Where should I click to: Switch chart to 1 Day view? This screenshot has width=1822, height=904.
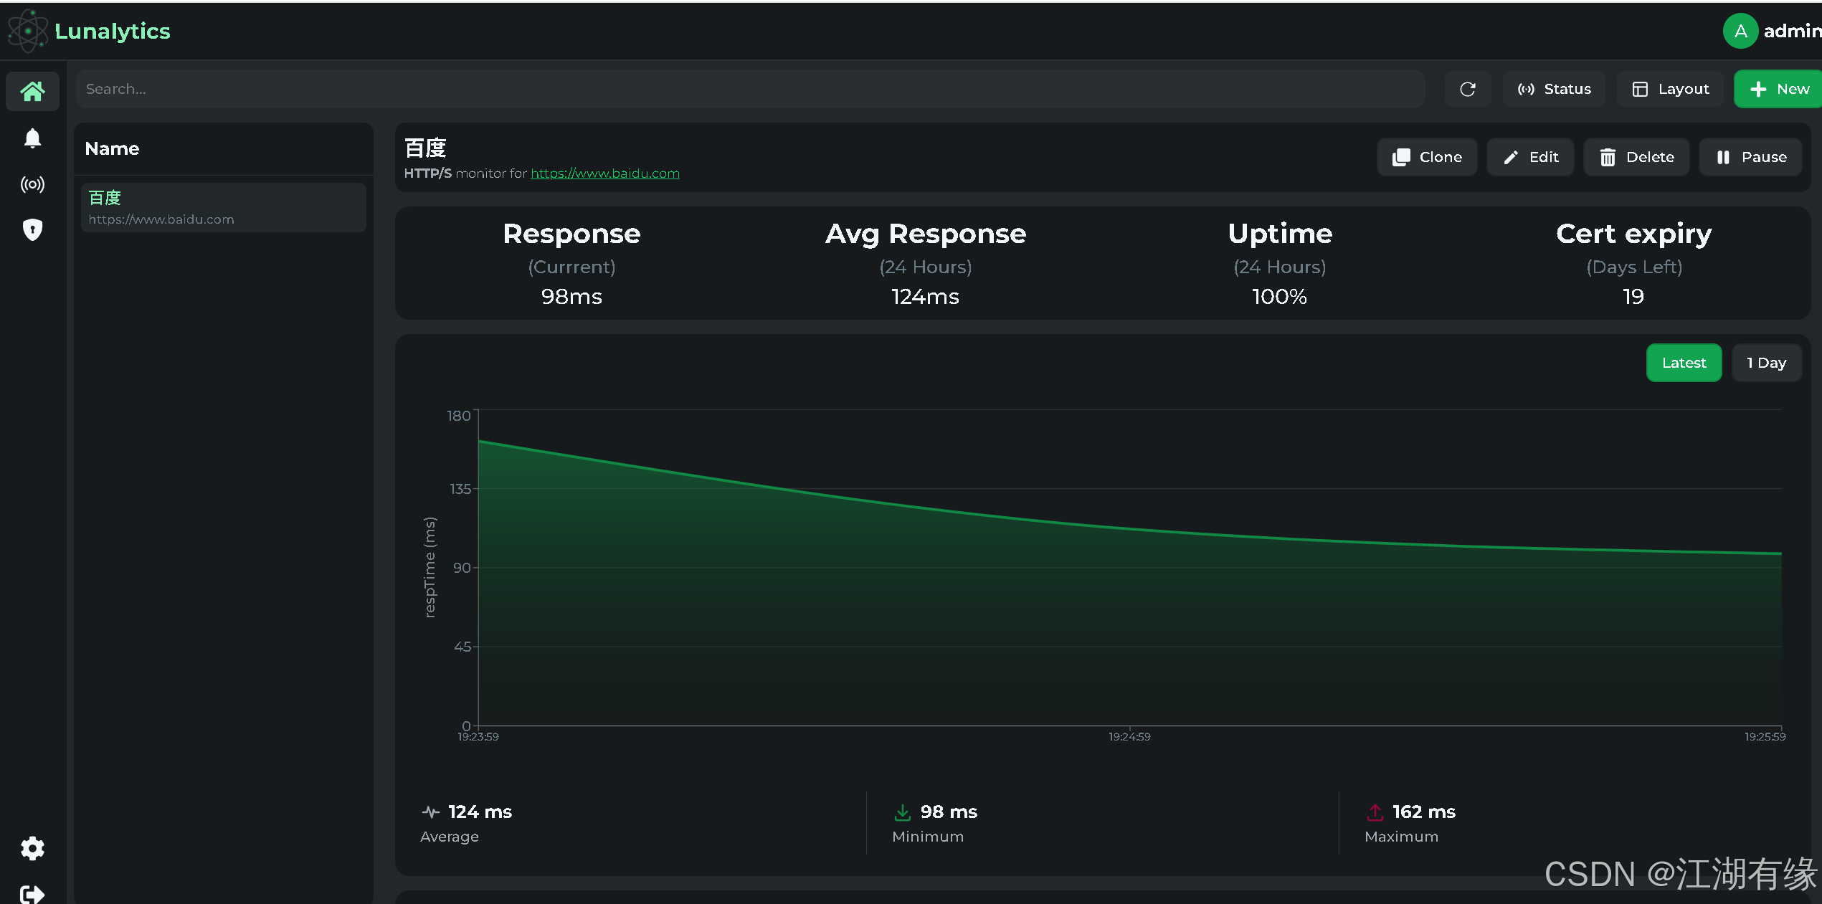[1765, 363]
